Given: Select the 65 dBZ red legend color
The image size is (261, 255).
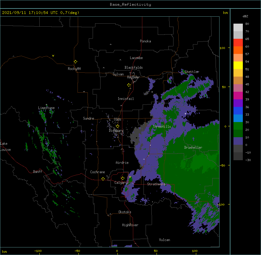Looking at the screenshot, I should 238,42.
